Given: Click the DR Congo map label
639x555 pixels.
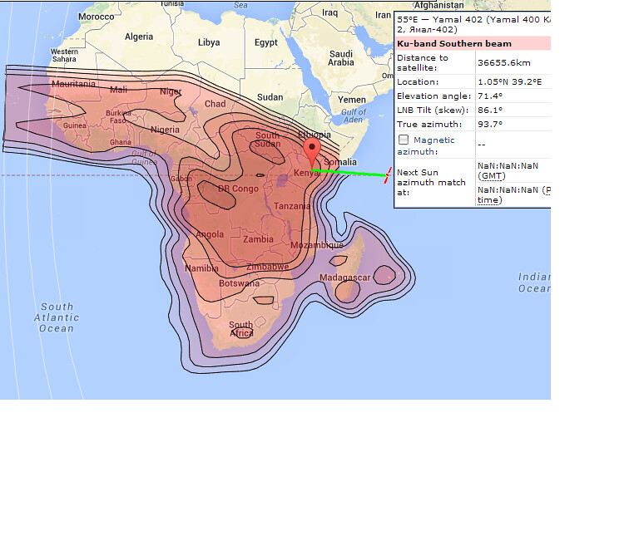Looking at the screenshot, I should [238, 189].
